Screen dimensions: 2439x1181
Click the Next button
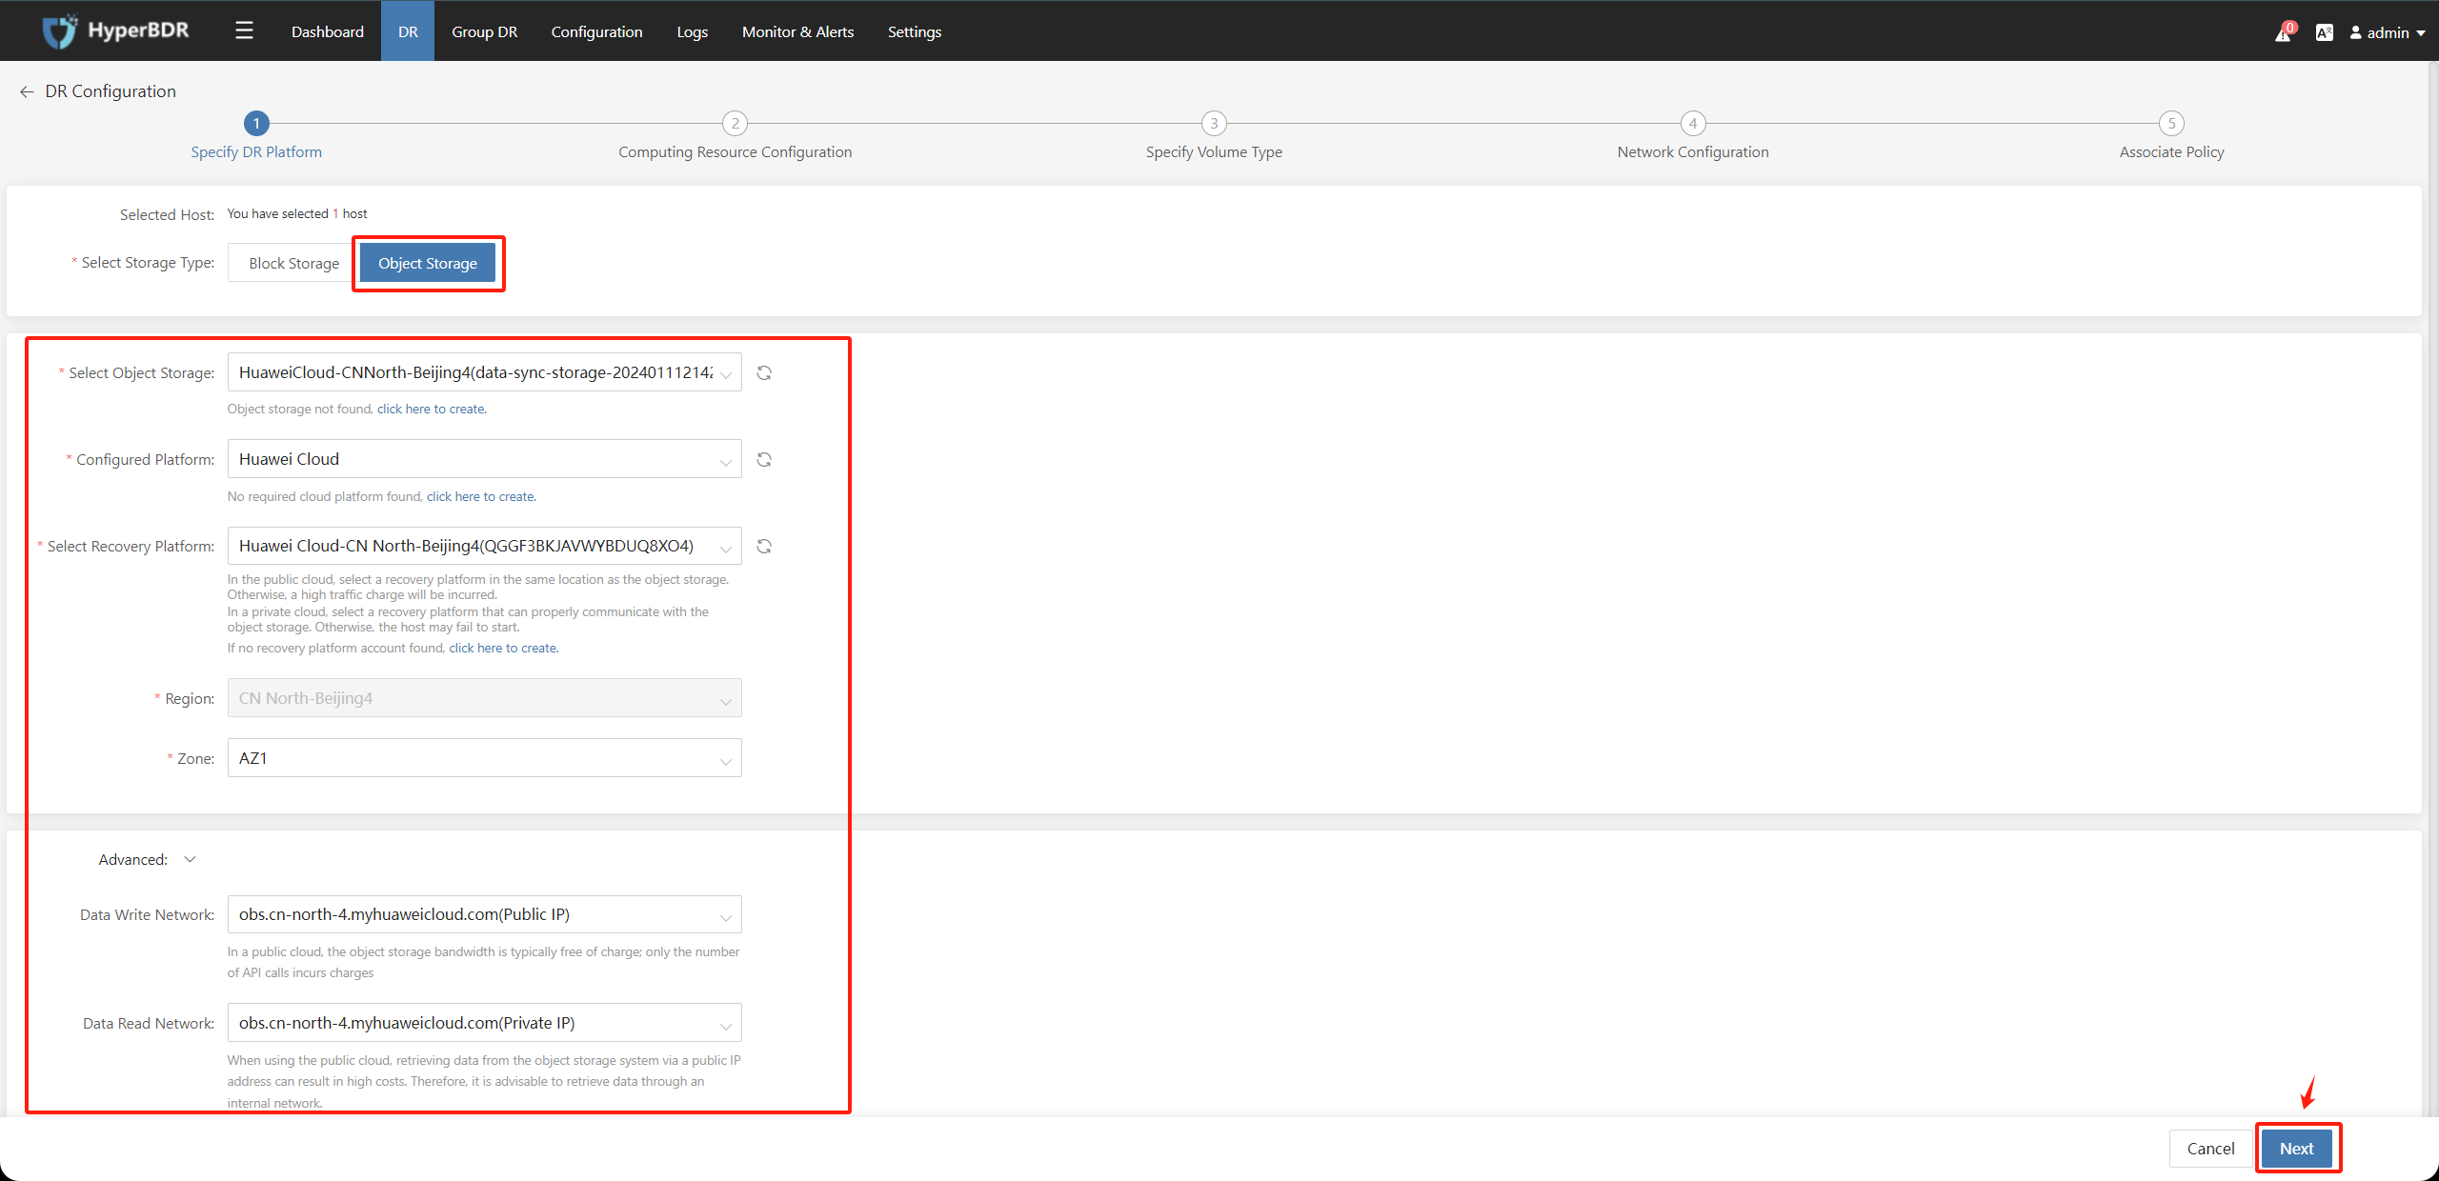[x=2297, y=1149]
